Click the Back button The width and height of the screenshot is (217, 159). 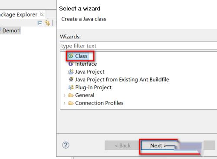[x=122, y=145]
